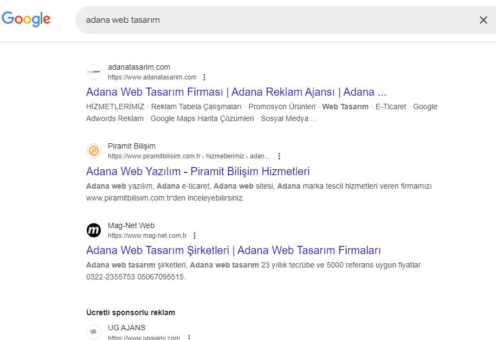
Task: Click the Google logo
Action: point(26,19)
